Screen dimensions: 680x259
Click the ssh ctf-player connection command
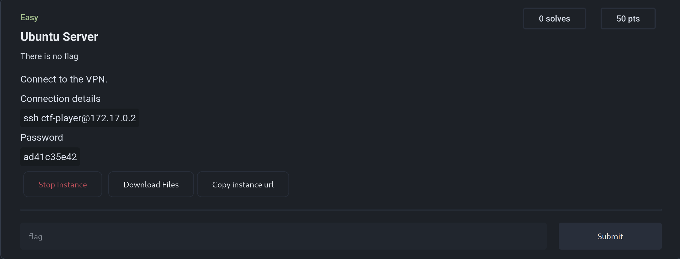point(79,118)
